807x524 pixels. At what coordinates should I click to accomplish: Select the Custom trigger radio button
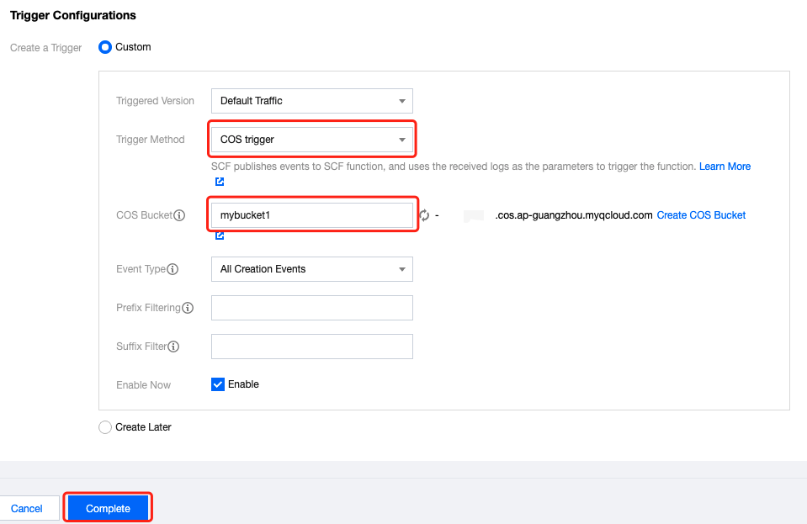pos(105,47)
